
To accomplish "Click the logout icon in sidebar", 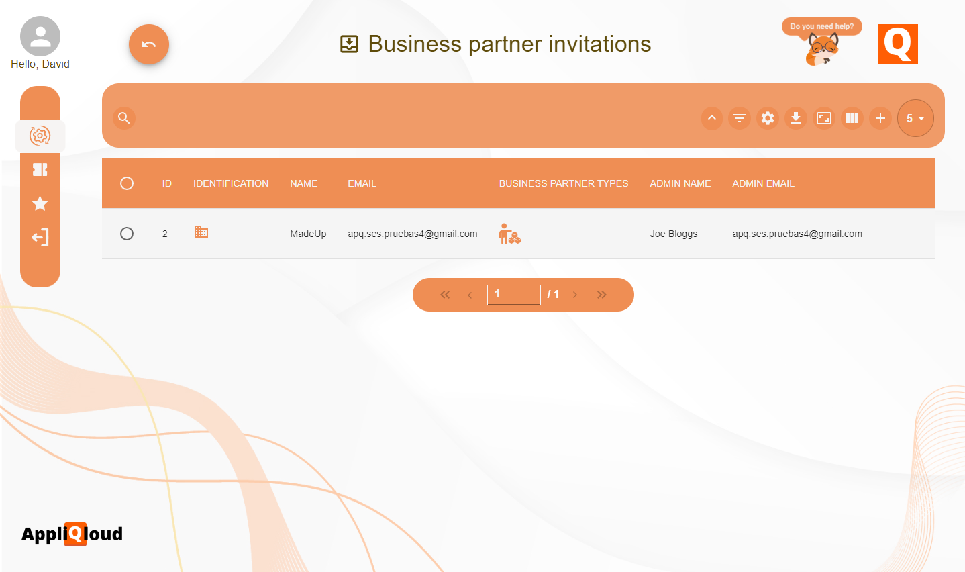I will [40, 238].
